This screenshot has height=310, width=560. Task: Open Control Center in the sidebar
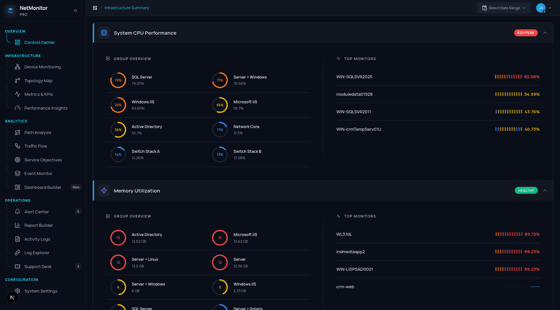pyautogui.click(x=40, y=42)
